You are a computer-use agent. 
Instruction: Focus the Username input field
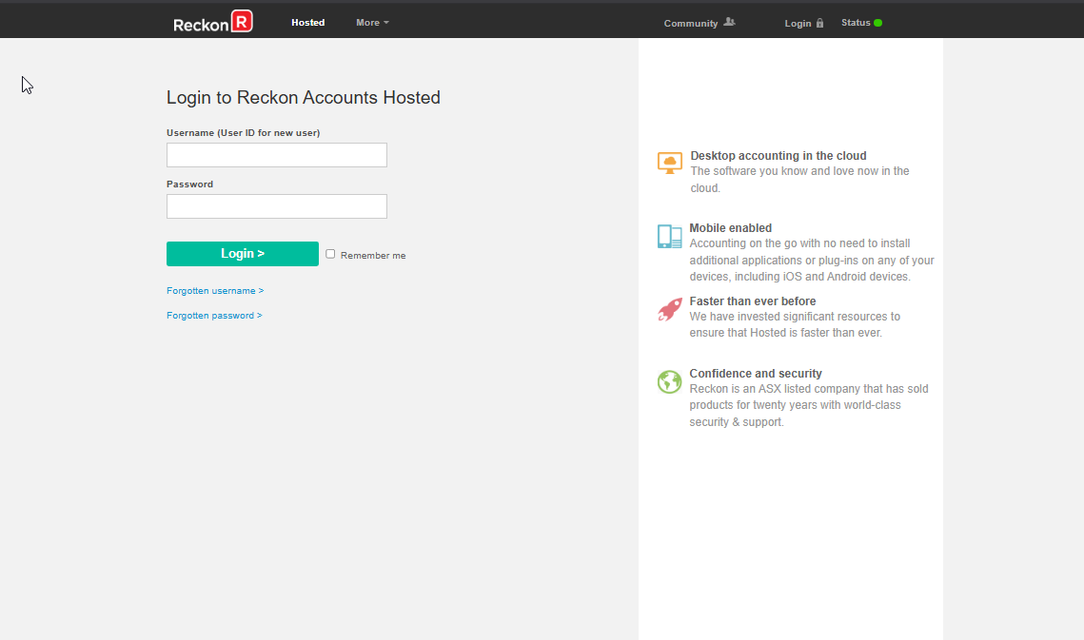click(277, 155)
